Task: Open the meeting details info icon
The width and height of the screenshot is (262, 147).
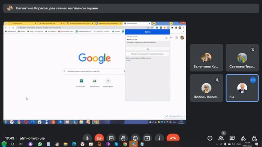Action: pos(210,138)
